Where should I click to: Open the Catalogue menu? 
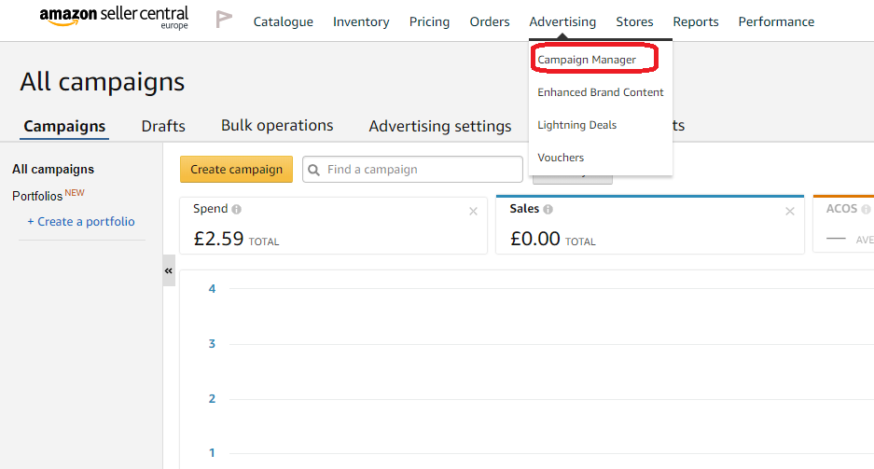[284, 21]
